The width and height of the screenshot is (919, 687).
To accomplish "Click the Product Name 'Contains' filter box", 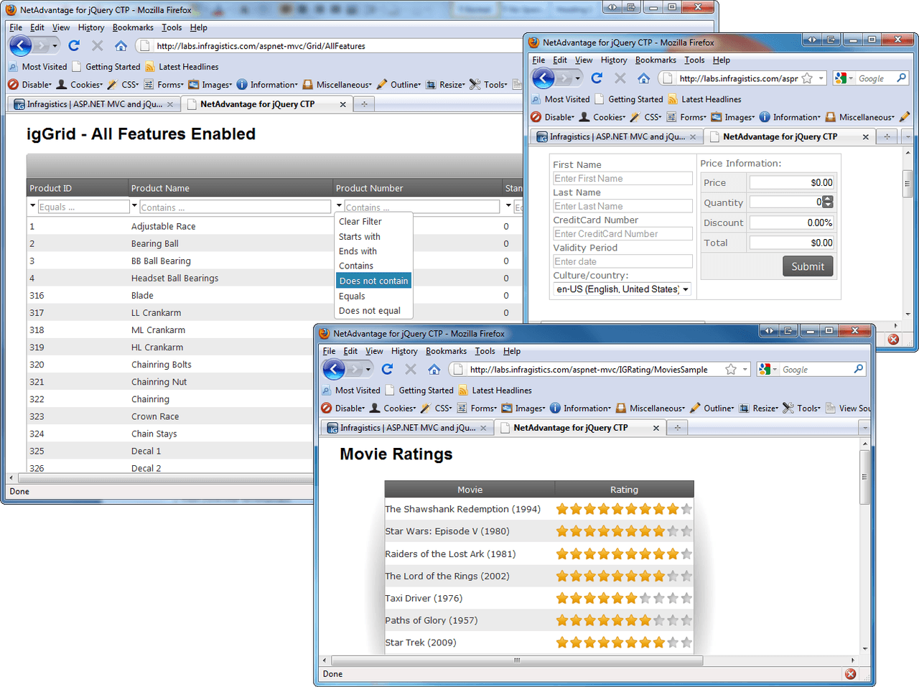I will pos(235,207).
